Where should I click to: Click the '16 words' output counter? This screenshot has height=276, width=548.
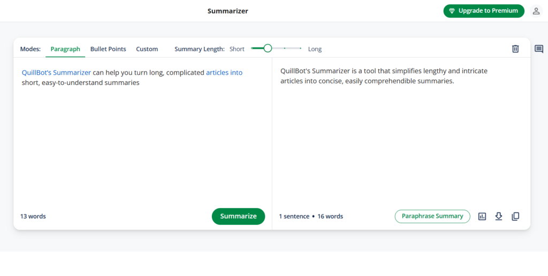pyautogui.click(x=330, y=216)
